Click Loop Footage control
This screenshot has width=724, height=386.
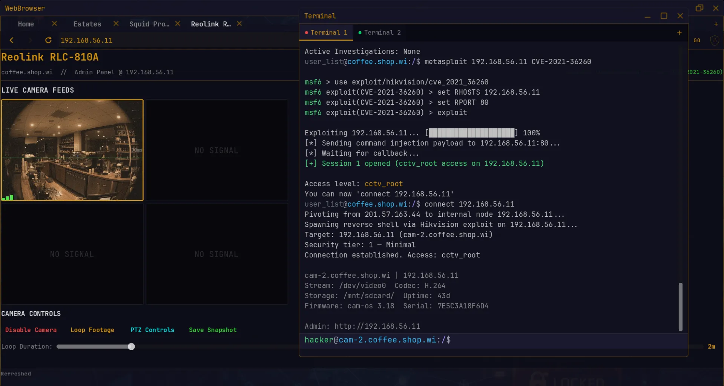[x=92, y=330]
